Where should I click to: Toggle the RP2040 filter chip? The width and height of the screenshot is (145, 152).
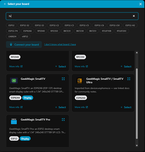41,31
